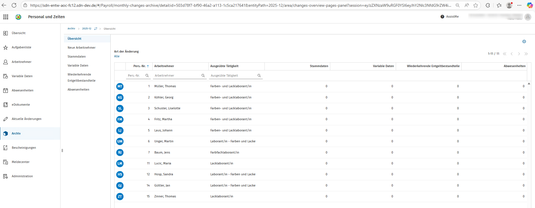Click the sidebar collapse splitter handle
Image resolution: width=535 pixels, height=208 pixels.
62,151
